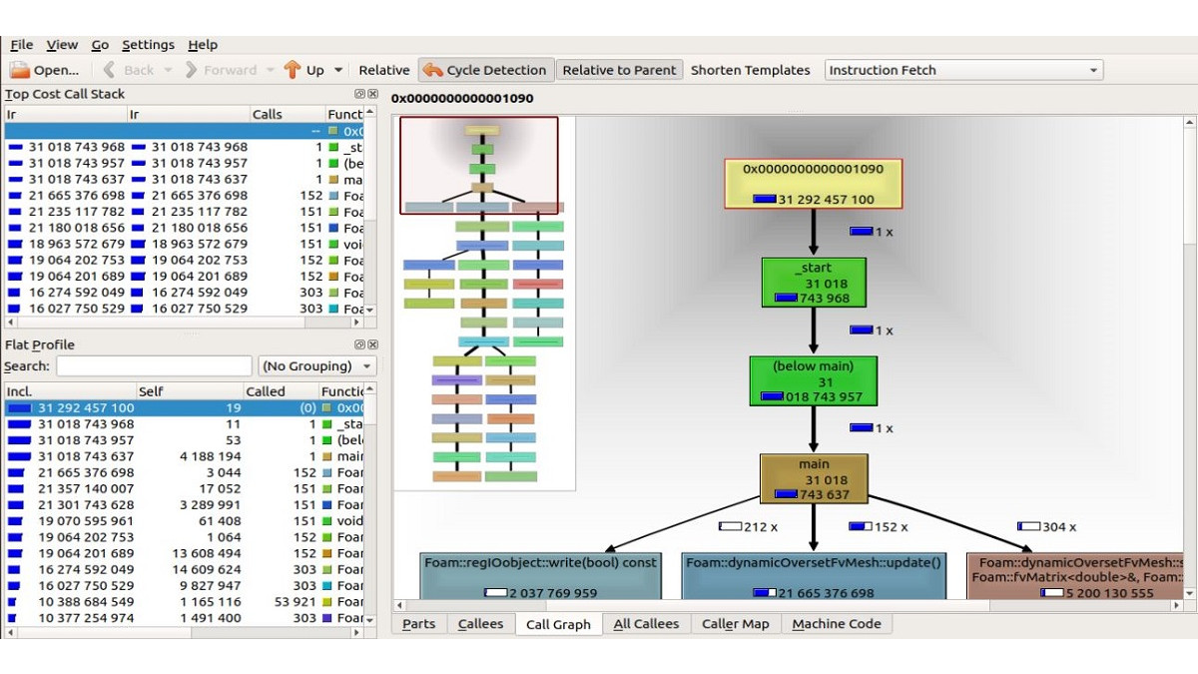The width and height of the screenshot is (1198, 674).
Task: Select the 0x0000000000001090 node in the call graph
Action: click(x=813, y=184)
